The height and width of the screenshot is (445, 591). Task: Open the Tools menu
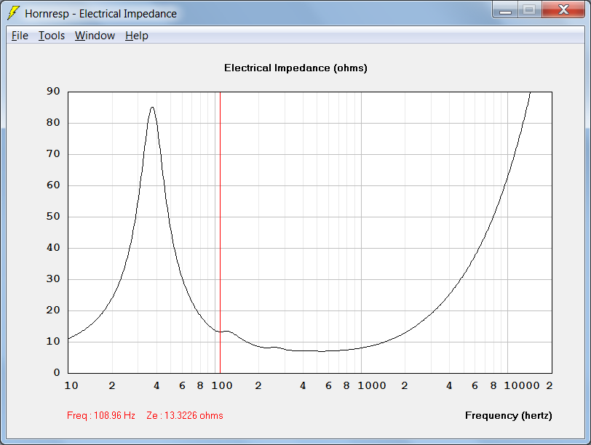click(x=52, y=36)
